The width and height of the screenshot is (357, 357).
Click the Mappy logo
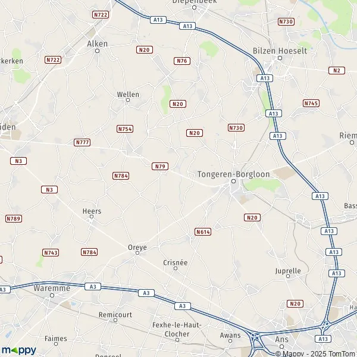click(x=19, y=350)
